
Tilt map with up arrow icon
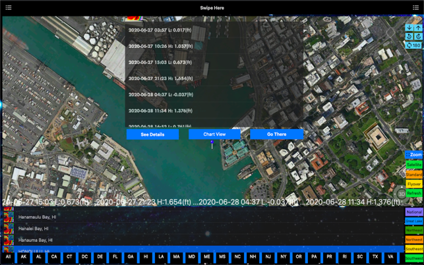click(418, 27)
